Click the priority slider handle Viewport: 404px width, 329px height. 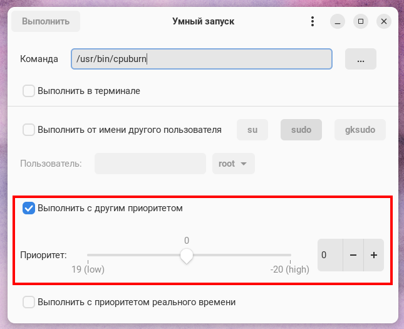187,256
